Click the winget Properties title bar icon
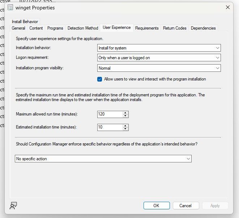239x218 pixels. [x=10, y=8]
